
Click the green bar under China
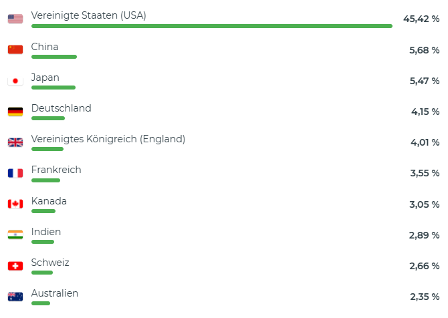pyautogui.click(x=54, y=57)
